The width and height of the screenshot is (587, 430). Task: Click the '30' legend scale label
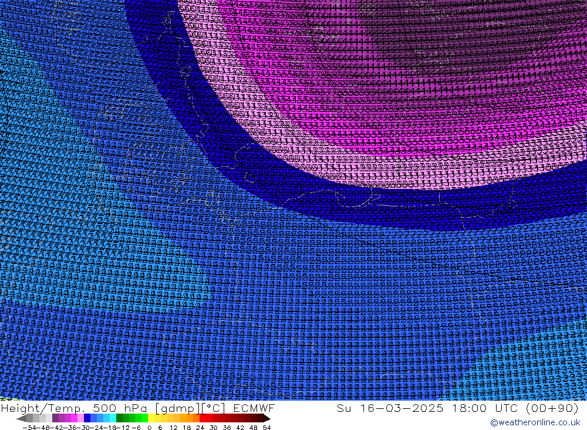tap(214, 428)
